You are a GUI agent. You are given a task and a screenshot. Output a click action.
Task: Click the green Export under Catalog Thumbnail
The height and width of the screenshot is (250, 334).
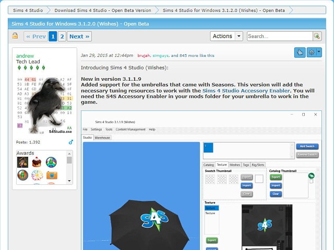click(x=276, y=177)
